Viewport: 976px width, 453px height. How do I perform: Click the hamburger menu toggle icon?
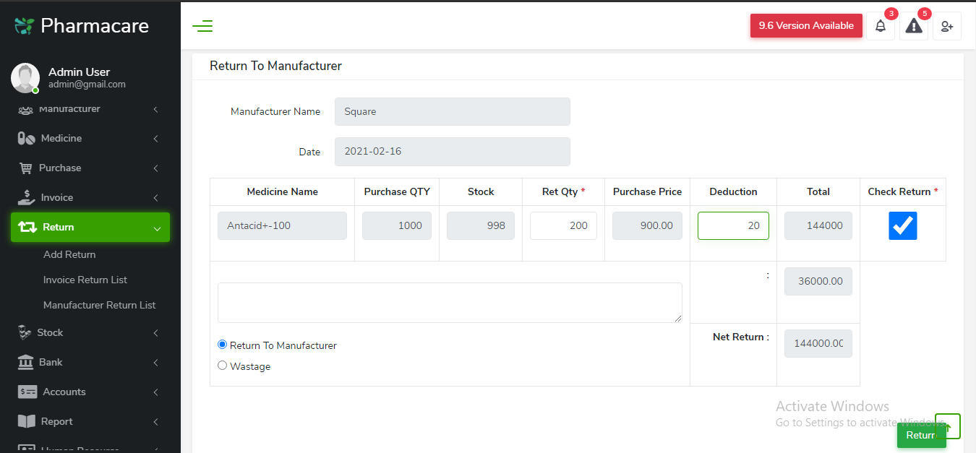point(202,27)
